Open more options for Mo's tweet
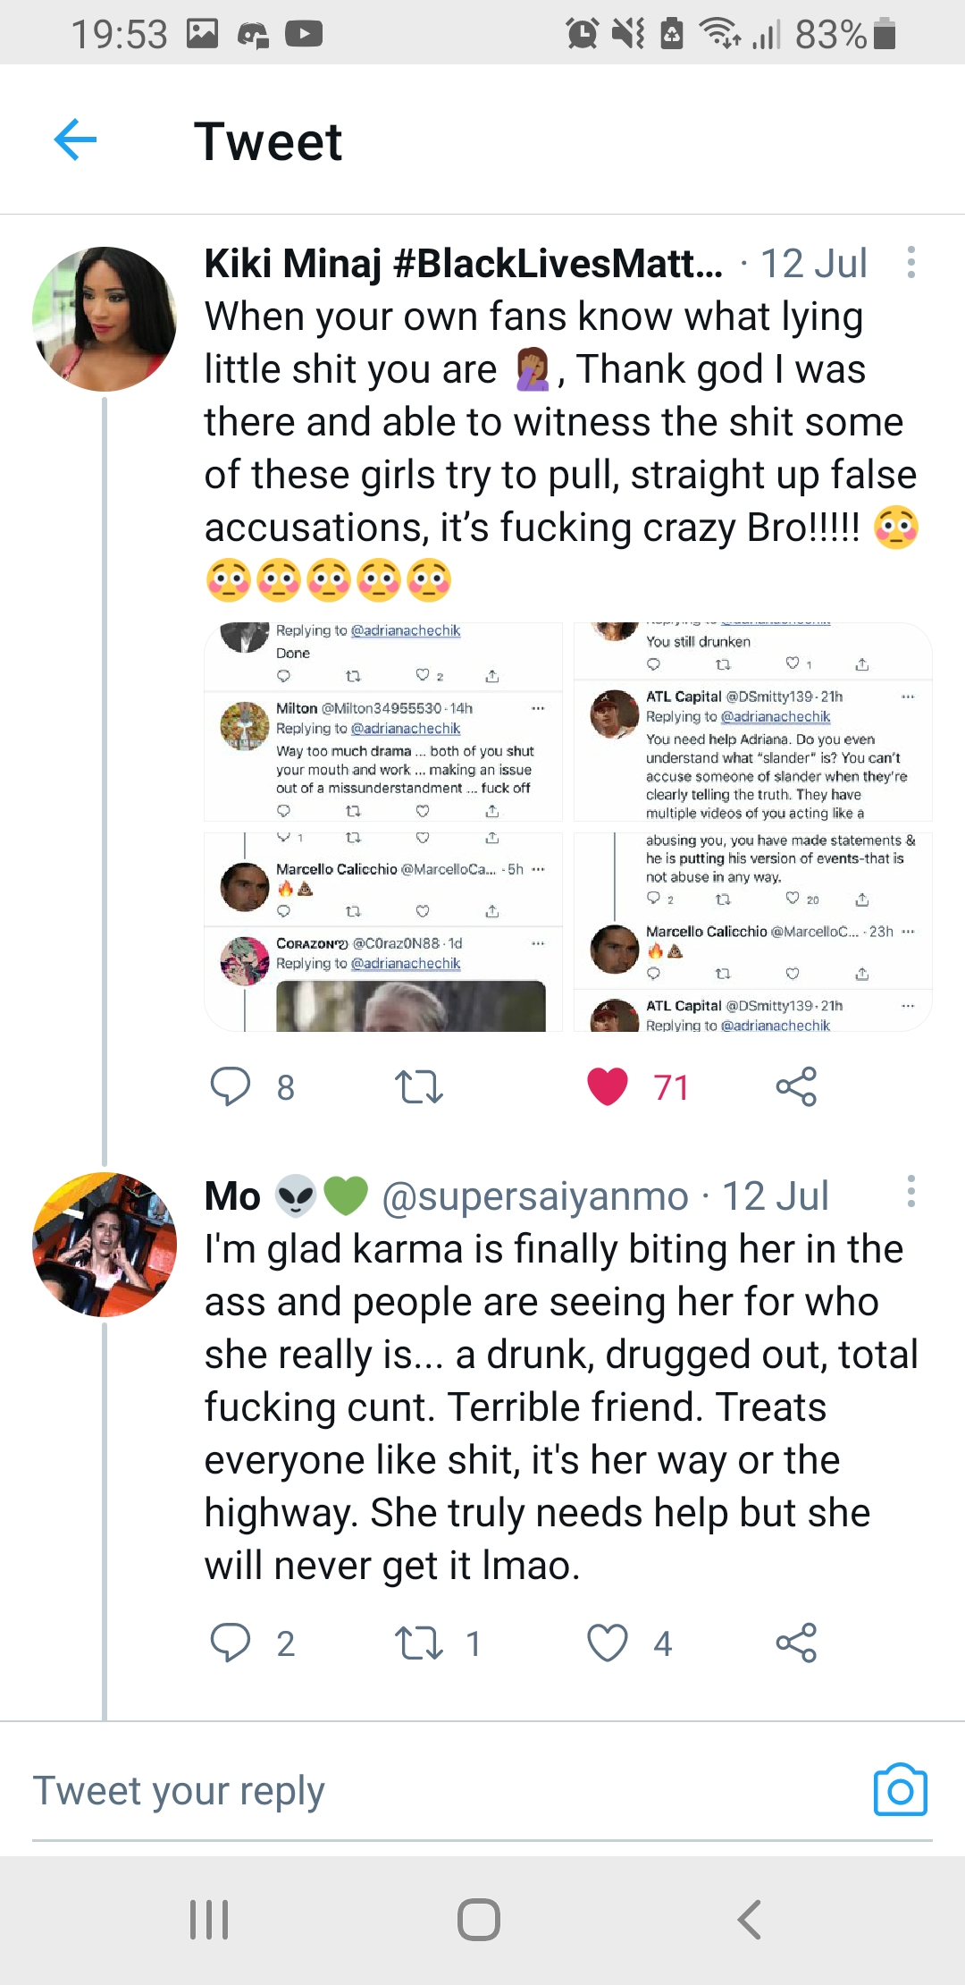The width and height of the screenshot is (965, 1985). [910, 1192]
